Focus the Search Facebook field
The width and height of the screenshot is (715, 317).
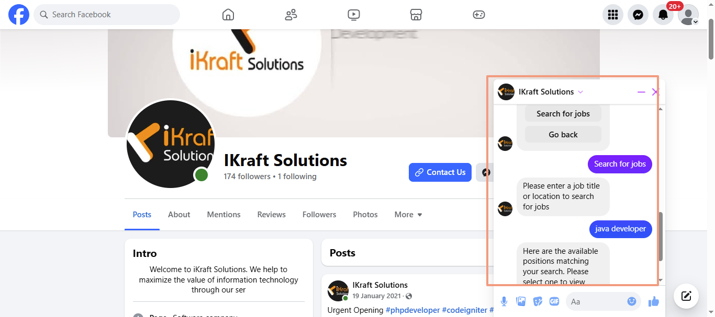[x=107, y=15]
